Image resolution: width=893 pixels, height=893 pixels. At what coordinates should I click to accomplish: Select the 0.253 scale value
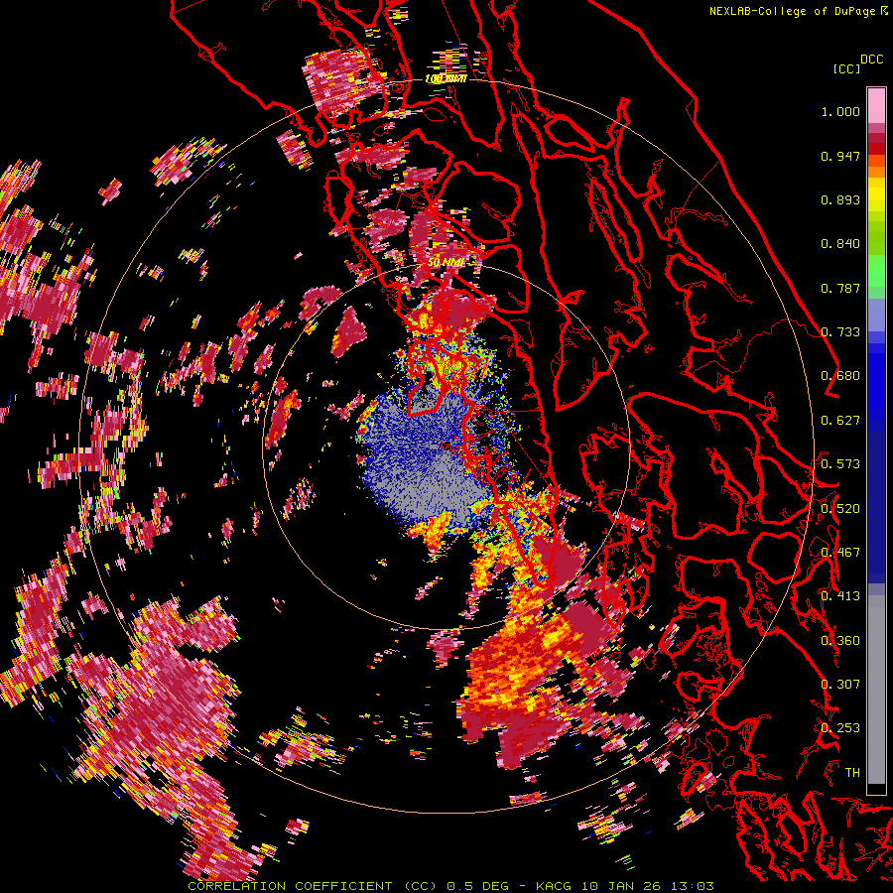pyautogui.click(x=840, y=728)
